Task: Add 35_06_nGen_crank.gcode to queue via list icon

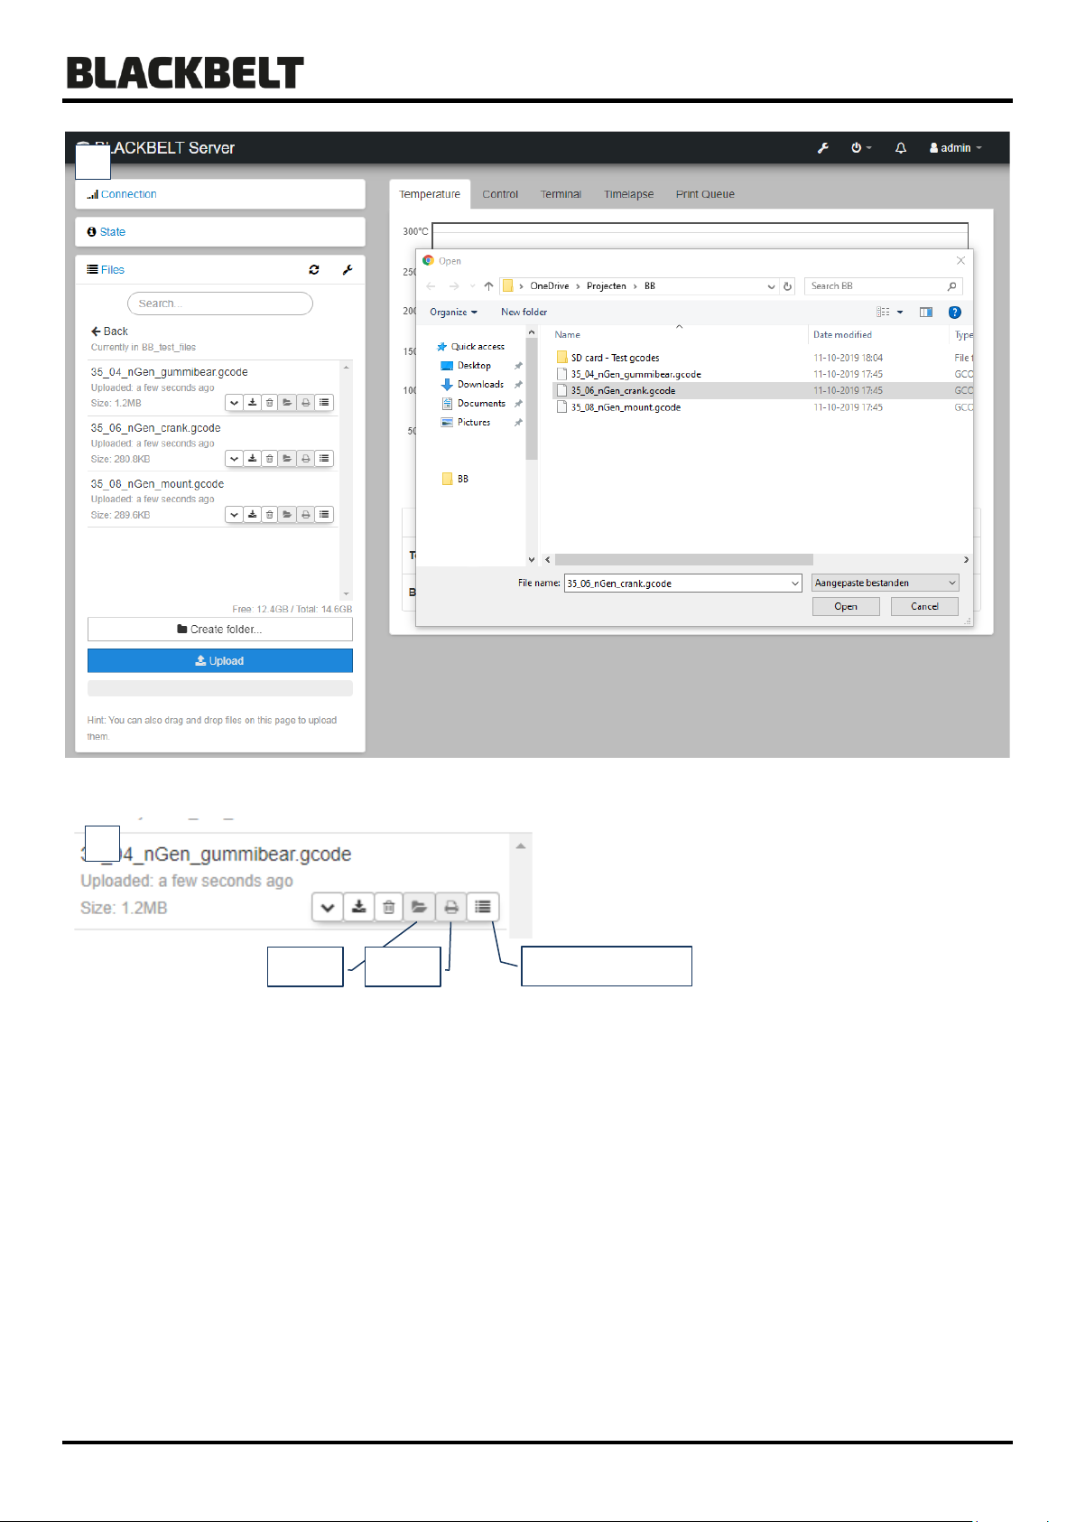Action: click(324, 459)
